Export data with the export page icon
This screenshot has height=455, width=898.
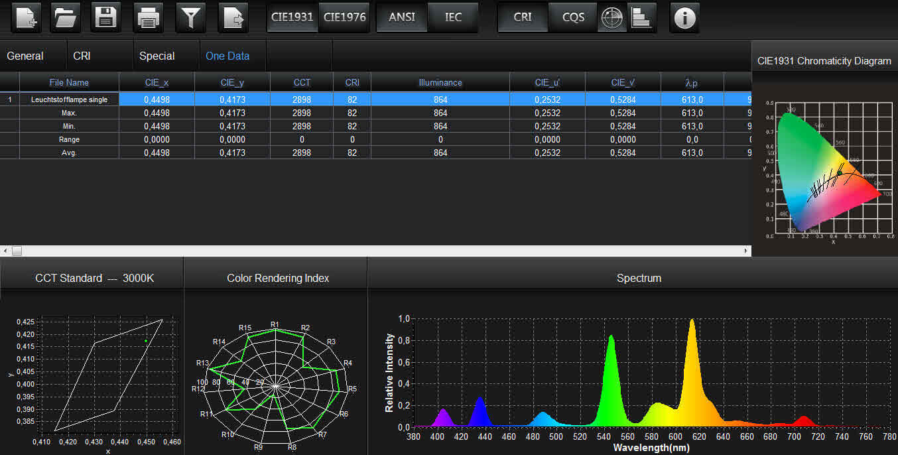[x=233, y=18]
